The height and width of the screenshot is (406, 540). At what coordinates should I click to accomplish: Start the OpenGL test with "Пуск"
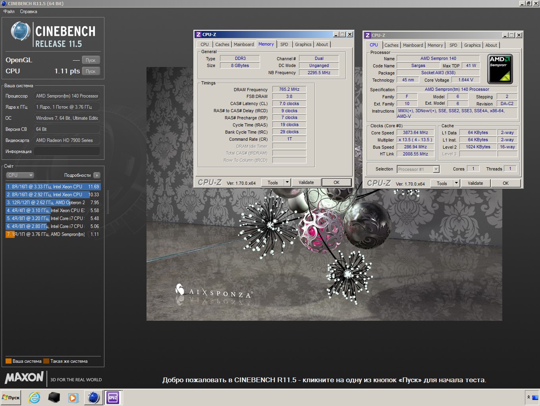[91, 60]
